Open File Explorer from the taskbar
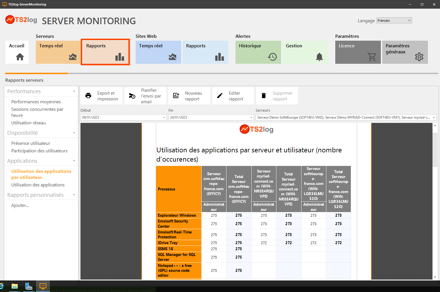440x292 pixels. (14, 286)
